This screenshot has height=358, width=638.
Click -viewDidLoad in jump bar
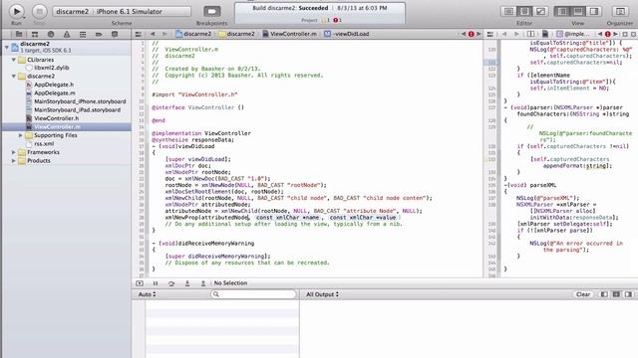(x=347, y=34)
